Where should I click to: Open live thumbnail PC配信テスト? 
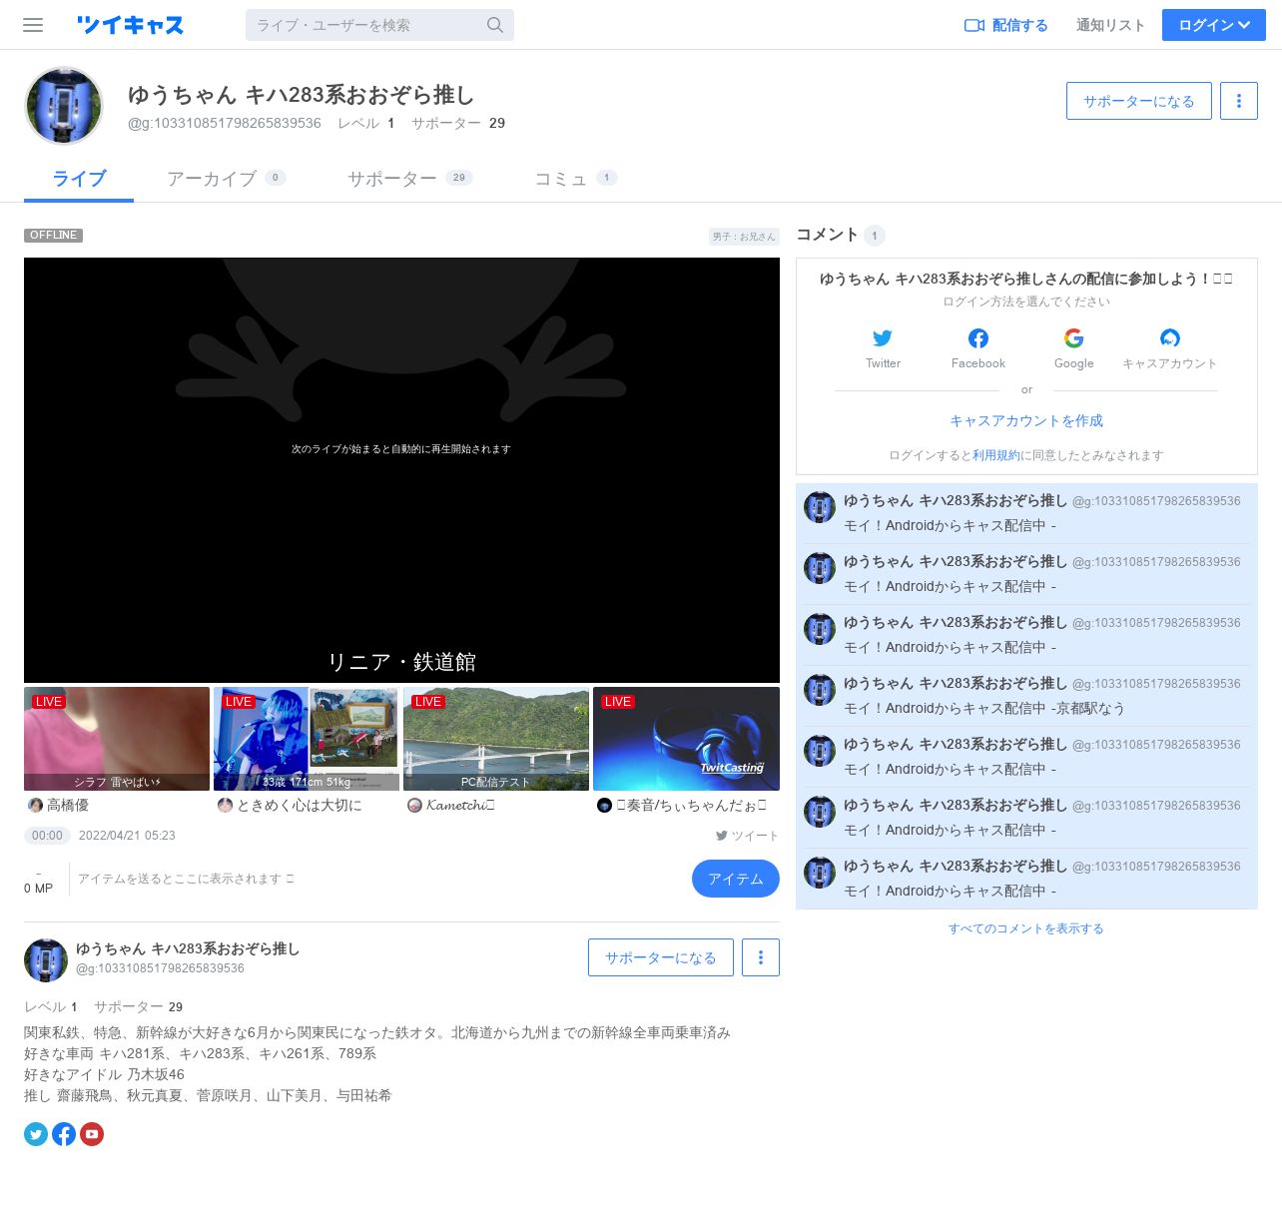pos(496,739)
